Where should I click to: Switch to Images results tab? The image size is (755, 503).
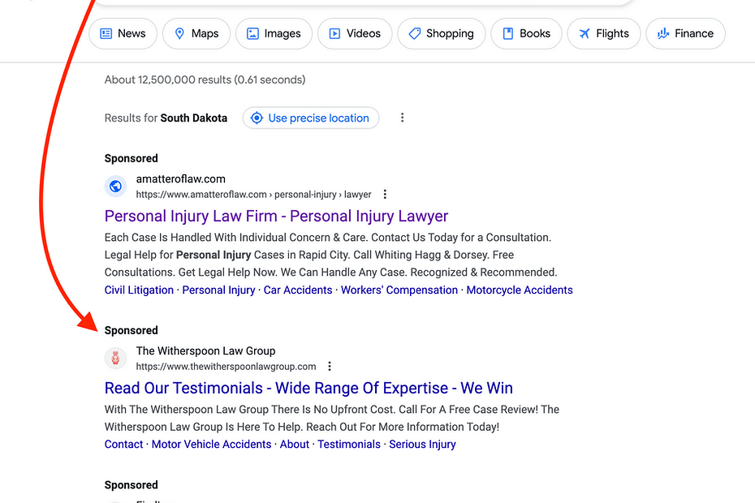pos(274,34)
